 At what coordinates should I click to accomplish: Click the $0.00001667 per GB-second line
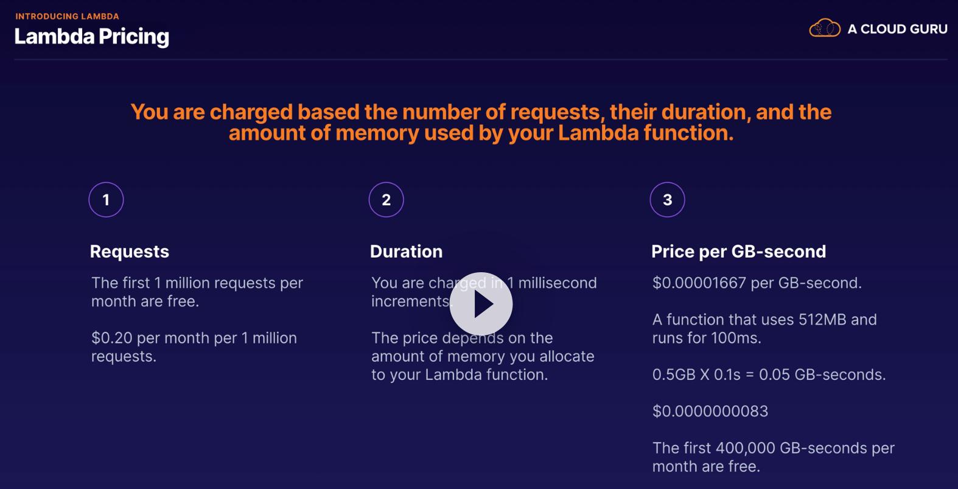pos(757,283)
